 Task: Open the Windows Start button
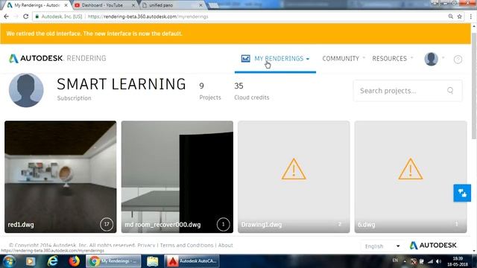9,261
